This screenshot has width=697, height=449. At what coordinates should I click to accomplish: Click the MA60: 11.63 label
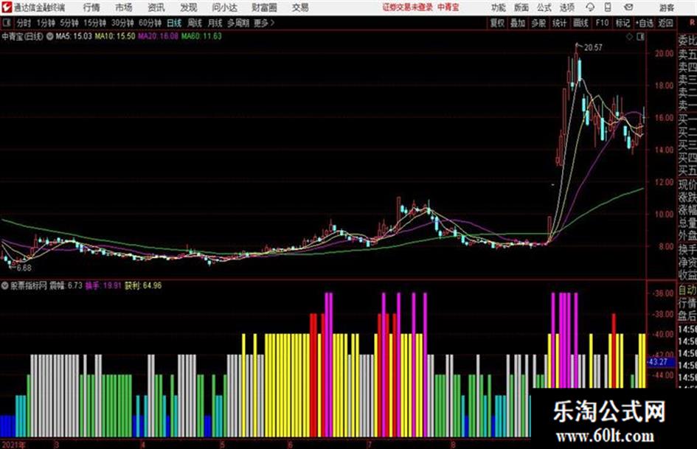(201, 36)
